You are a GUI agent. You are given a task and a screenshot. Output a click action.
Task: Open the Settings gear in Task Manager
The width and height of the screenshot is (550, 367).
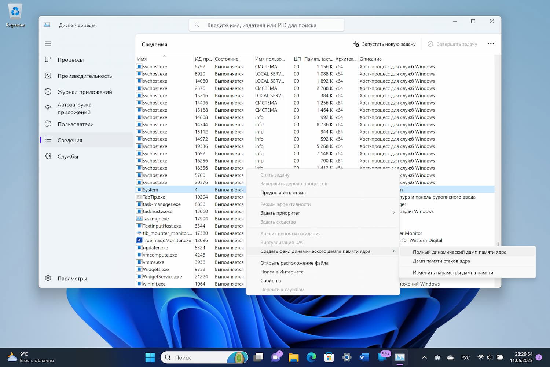tap(48, 278)
